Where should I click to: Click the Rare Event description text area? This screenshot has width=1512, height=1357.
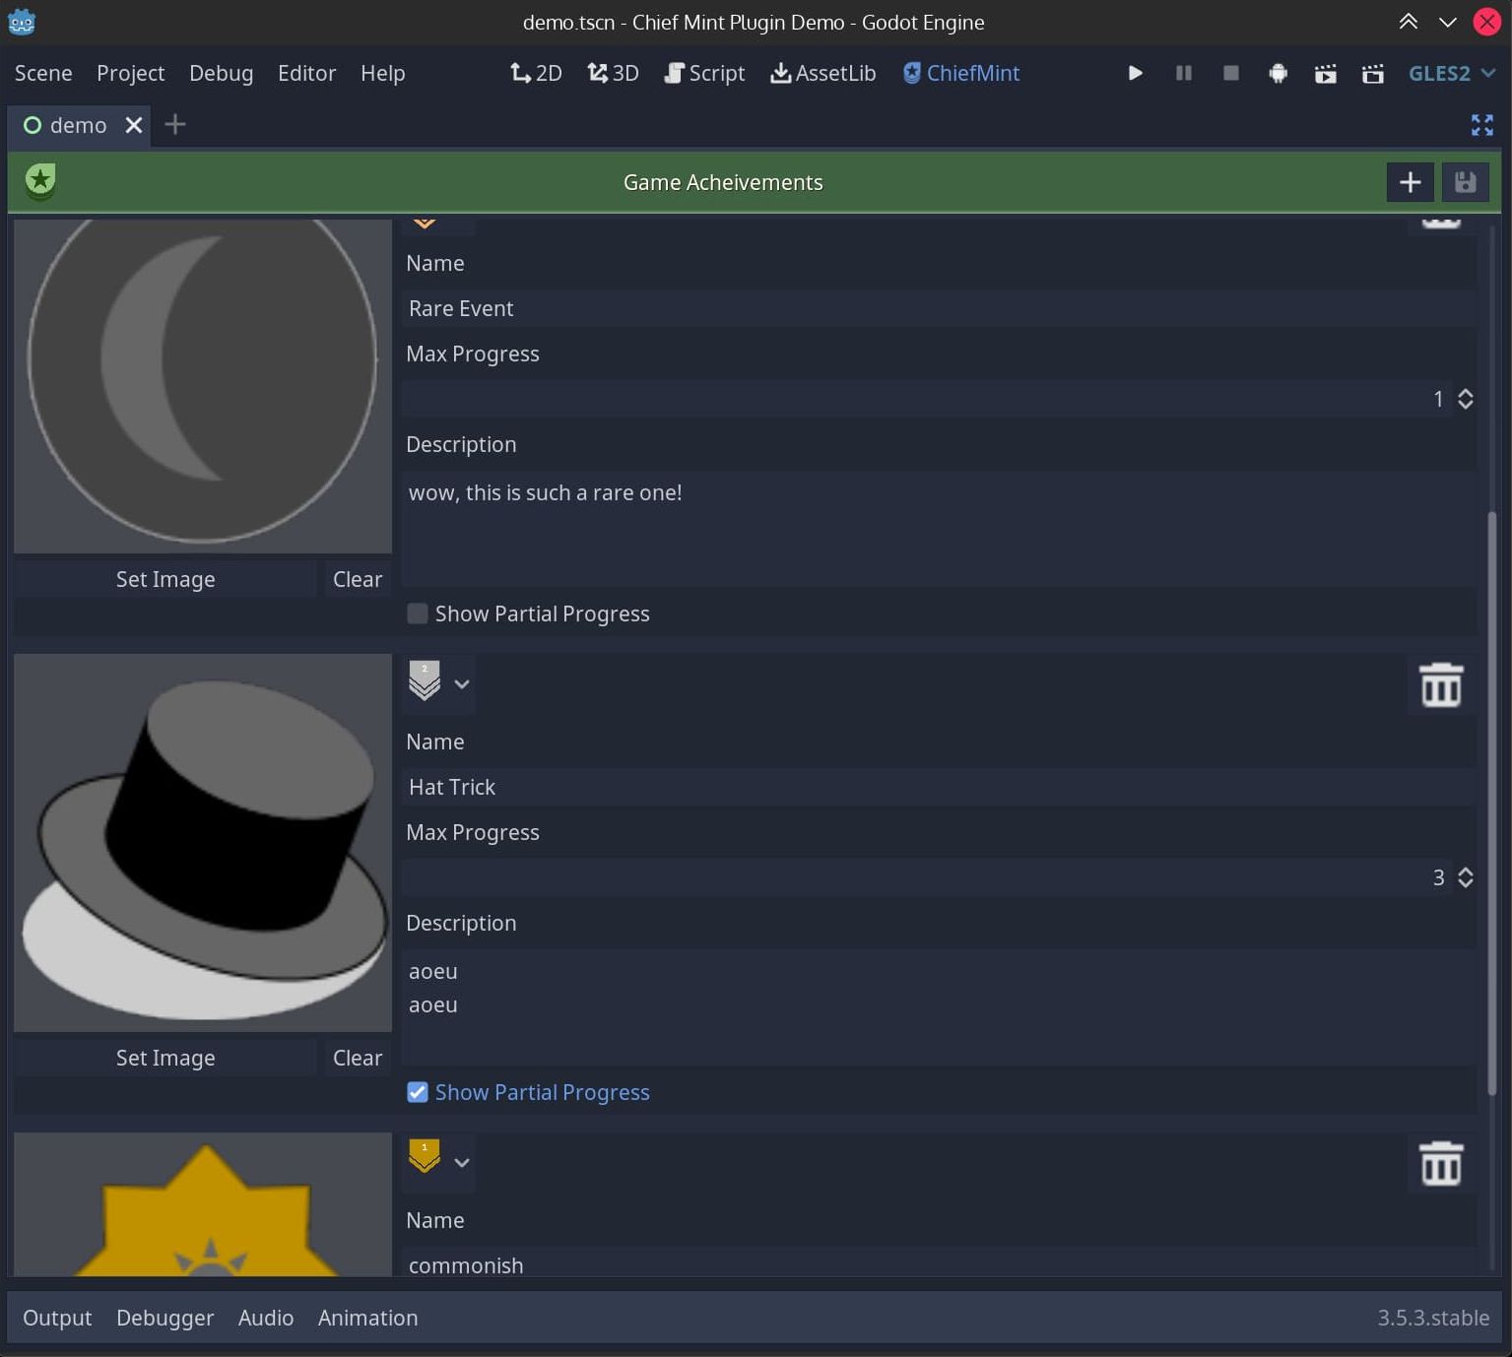(938, 528)
